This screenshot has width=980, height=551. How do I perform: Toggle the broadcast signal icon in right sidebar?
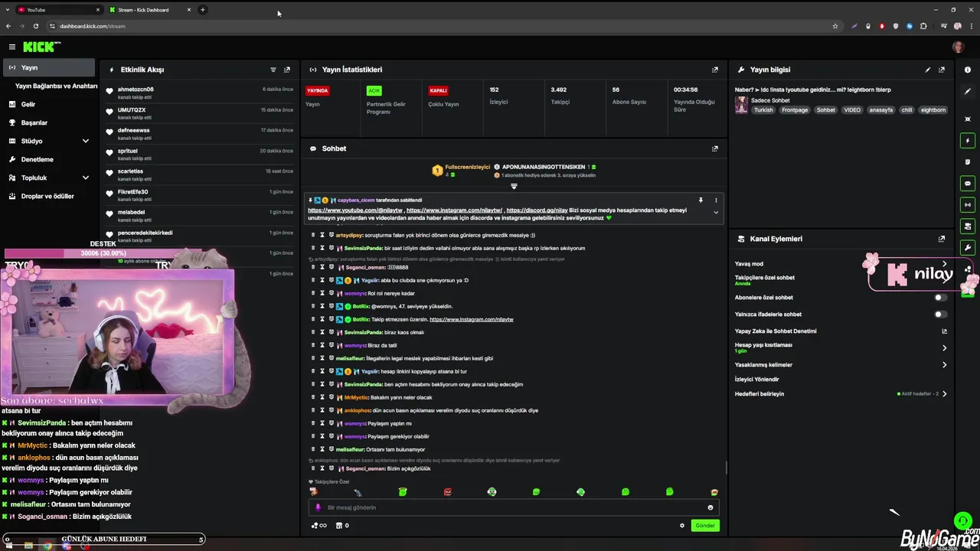coord(968,204)
